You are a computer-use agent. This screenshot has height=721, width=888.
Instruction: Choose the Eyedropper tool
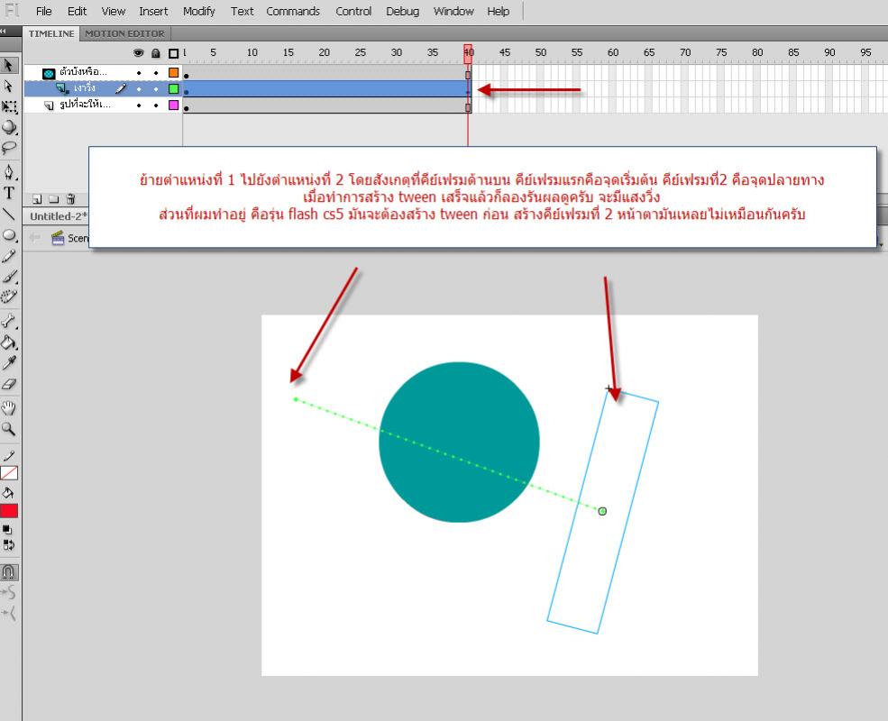pyautogui.click(x=9, y=362)
